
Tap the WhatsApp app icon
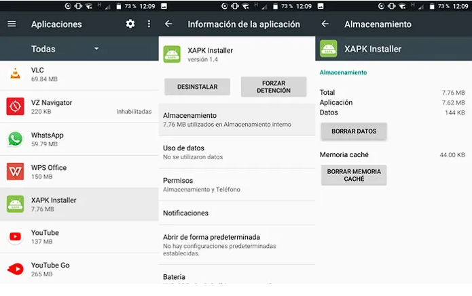coord(15,139)
